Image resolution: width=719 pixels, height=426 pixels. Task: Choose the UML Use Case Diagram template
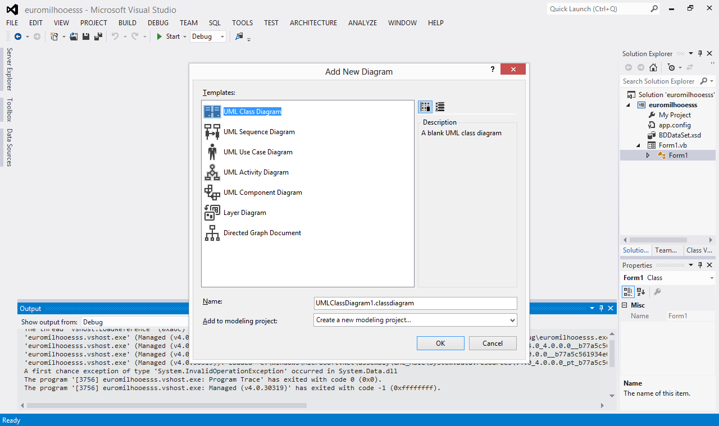pos(258,152)
